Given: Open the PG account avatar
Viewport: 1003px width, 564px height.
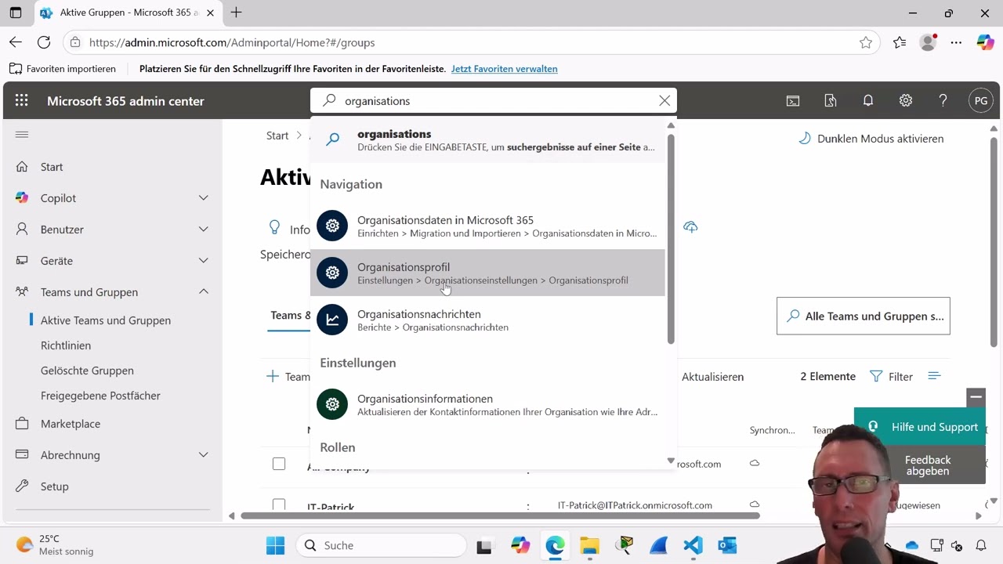Looking at the screenshot, I should (x=981, y=100).
